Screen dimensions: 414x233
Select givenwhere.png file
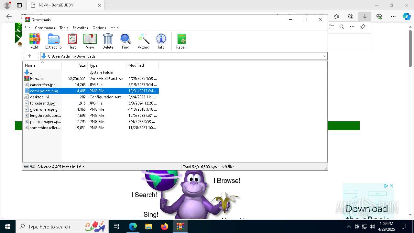pos(91,109)
